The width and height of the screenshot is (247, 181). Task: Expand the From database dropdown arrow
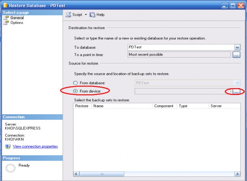237,83
